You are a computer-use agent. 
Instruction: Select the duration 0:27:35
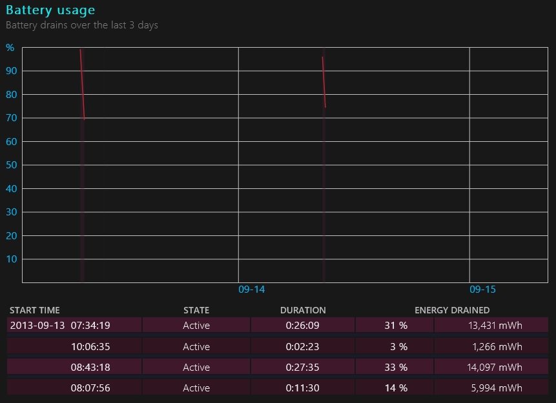(302, 368)
